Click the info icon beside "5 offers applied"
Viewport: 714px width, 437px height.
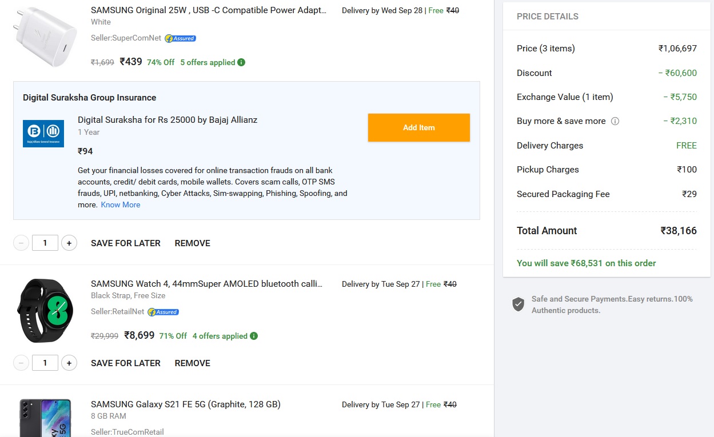[x=241, y=62]
